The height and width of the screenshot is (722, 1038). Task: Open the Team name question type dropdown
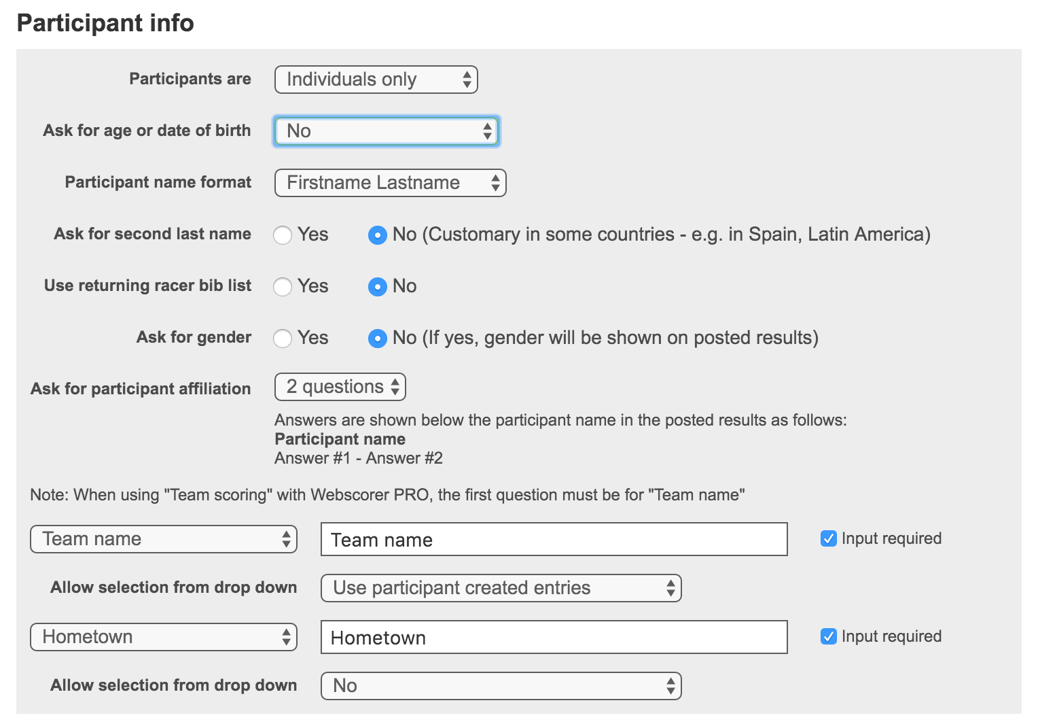pyautogui.click(x=164, y=539)
